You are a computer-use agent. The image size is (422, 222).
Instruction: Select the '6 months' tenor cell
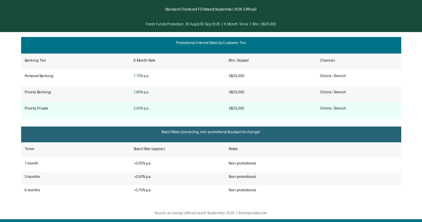point(32,190)
